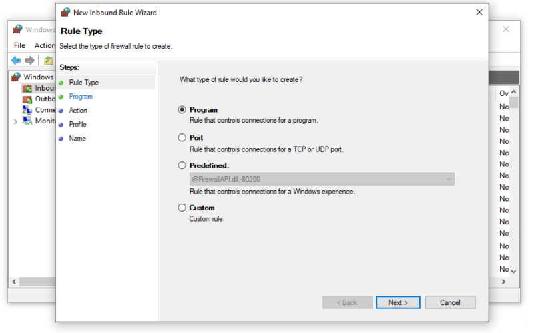Click the Connection Security Rules icon
This screenshot has height=333, width=534.
point(27,110)
